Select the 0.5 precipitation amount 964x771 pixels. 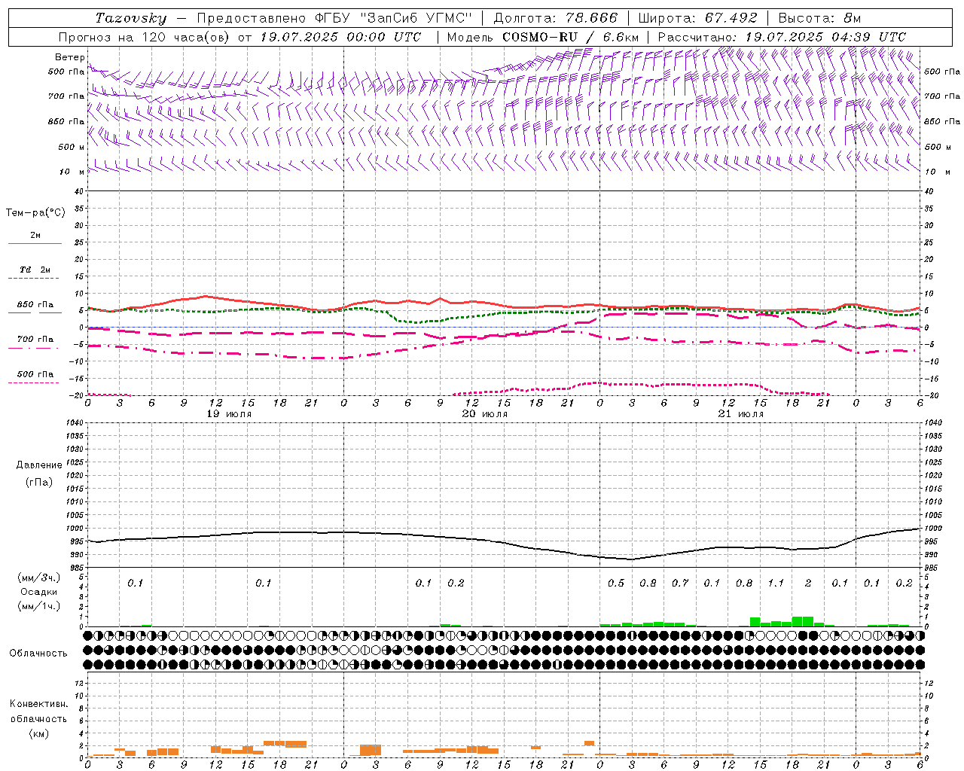click(616, 583)
